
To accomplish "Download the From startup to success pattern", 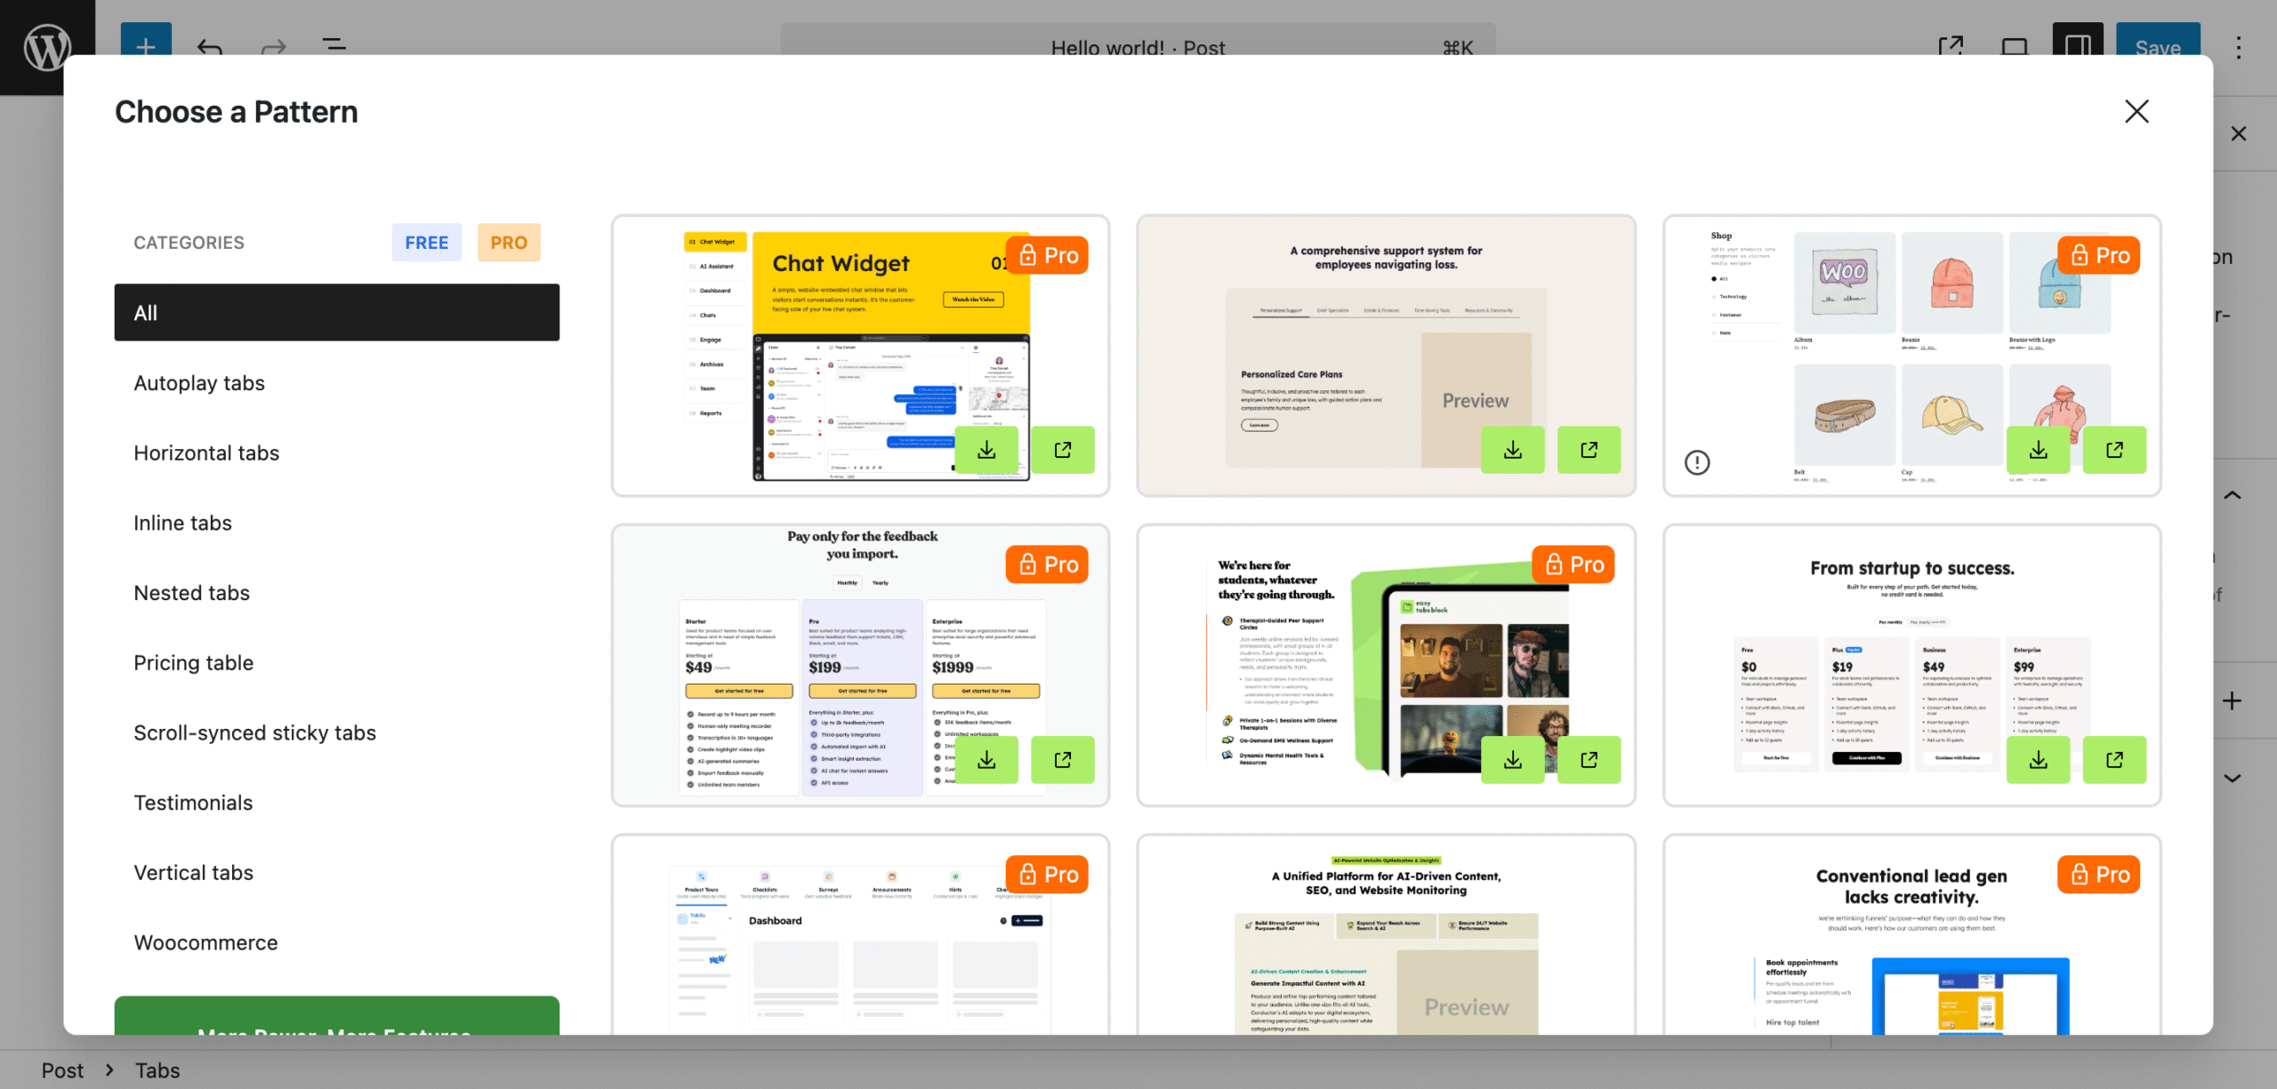I will 2038,759.
